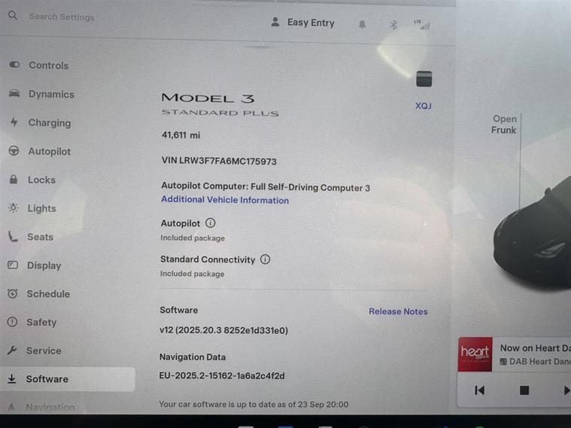Click the Autopilot info circle icon

[211, 223]
